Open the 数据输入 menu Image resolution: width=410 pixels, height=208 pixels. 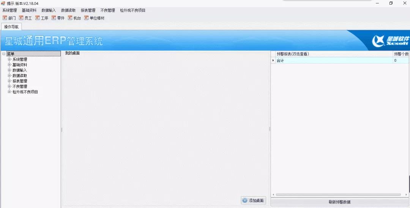[49, 11]
